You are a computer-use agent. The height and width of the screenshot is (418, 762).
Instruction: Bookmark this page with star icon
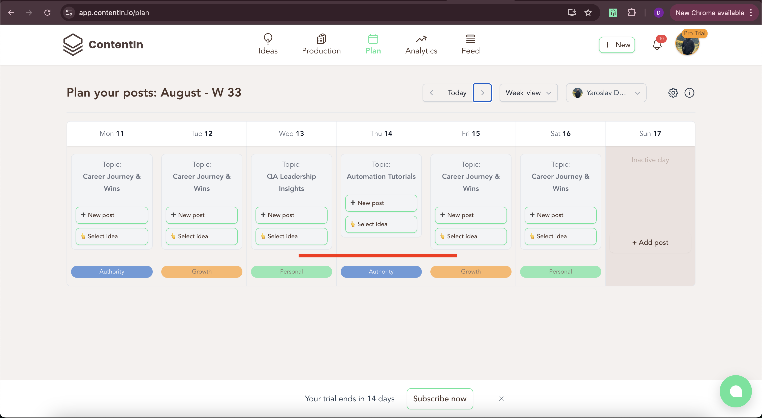588,12
